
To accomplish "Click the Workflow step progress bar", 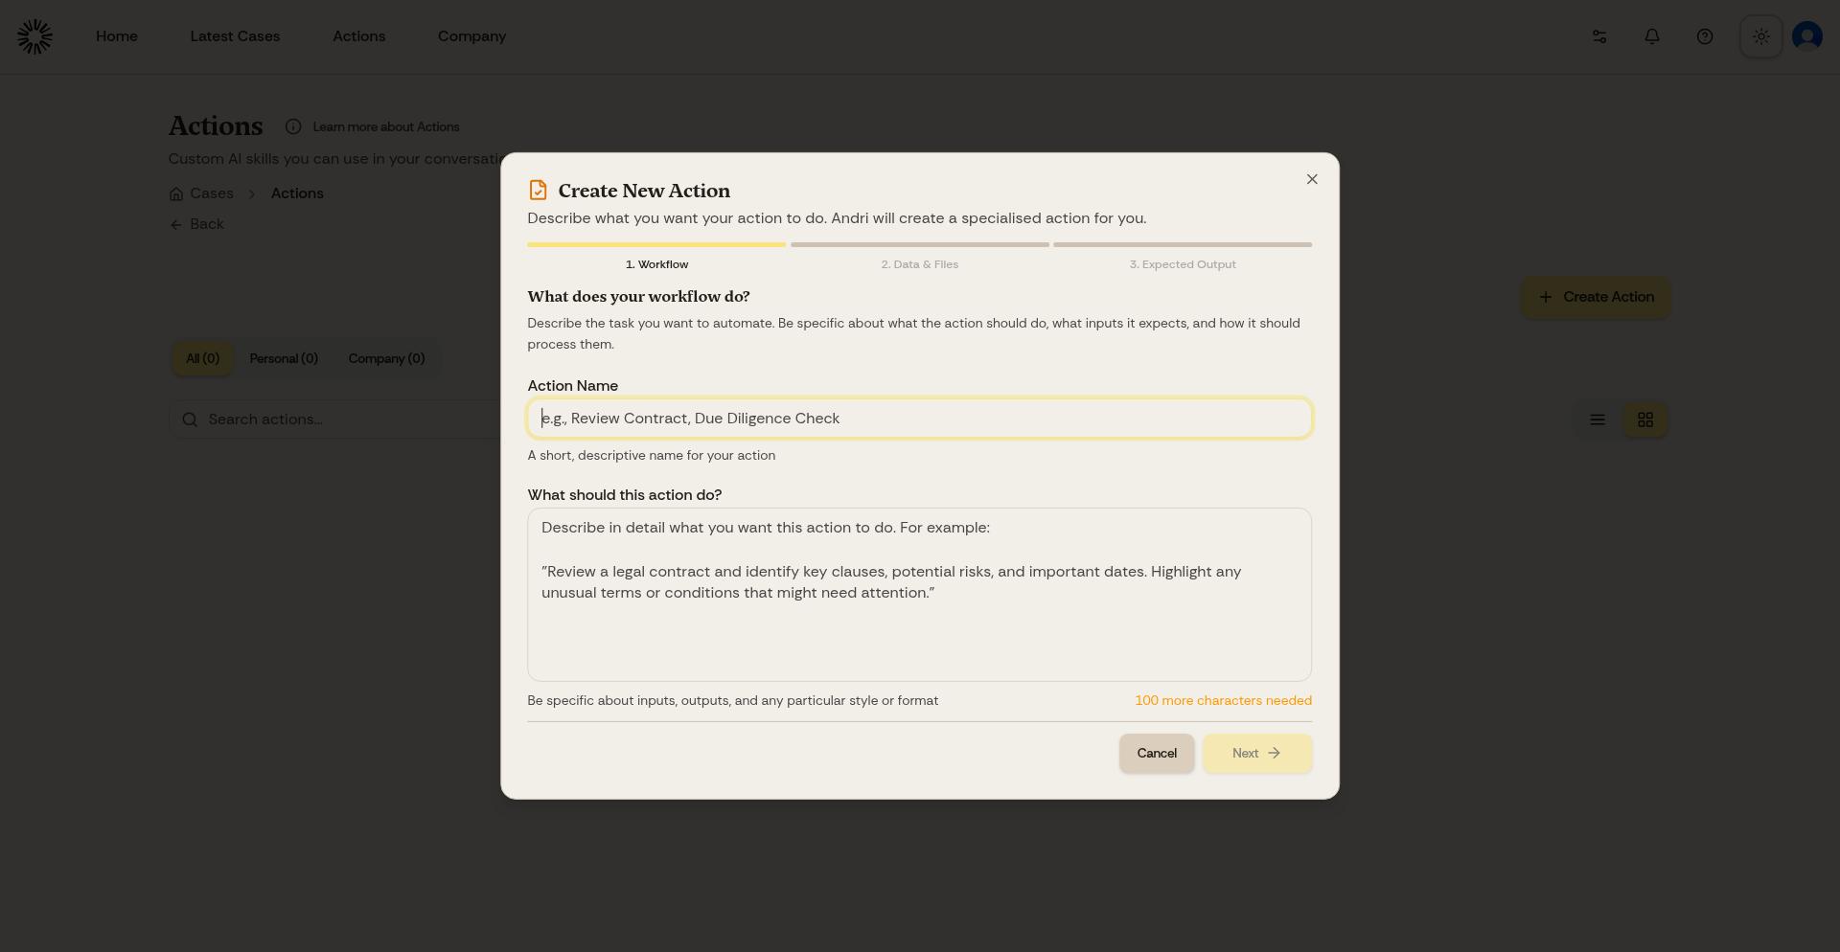I will (x=656, y=245).
